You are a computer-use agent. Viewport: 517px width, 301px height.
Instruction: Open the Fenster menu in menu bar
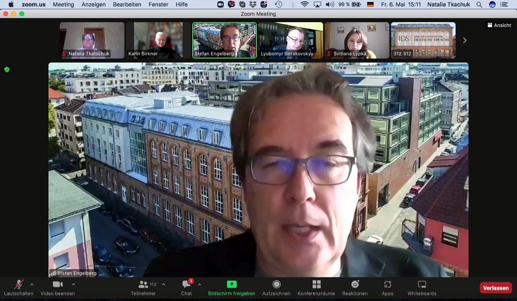[158, 4]
